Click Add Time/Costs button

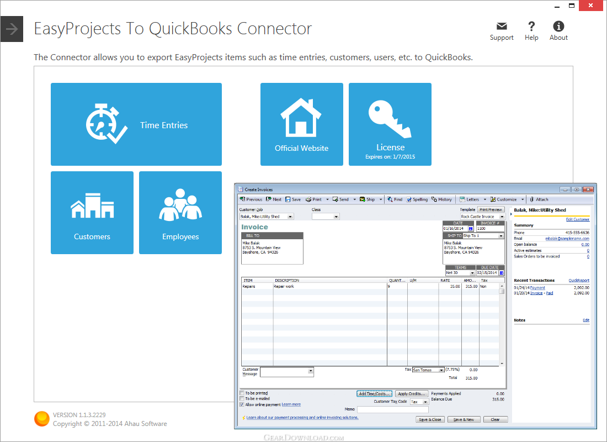[374, 393]
